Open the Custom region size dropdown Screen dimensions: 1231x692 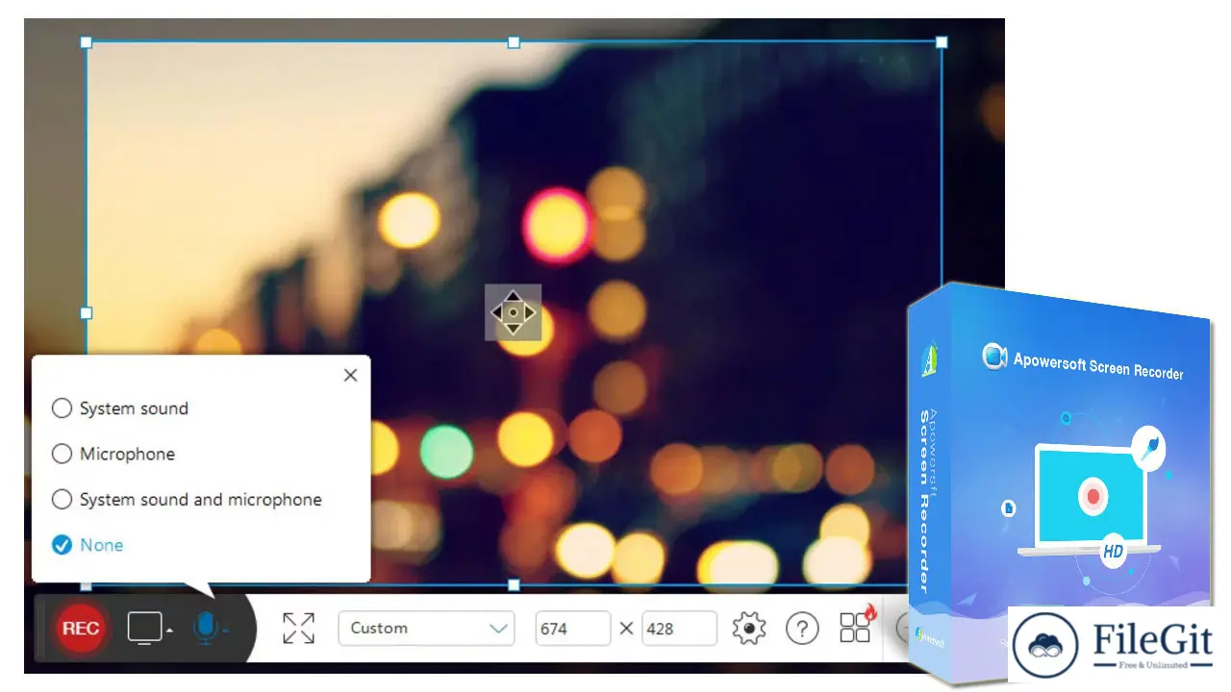point(426,629)
